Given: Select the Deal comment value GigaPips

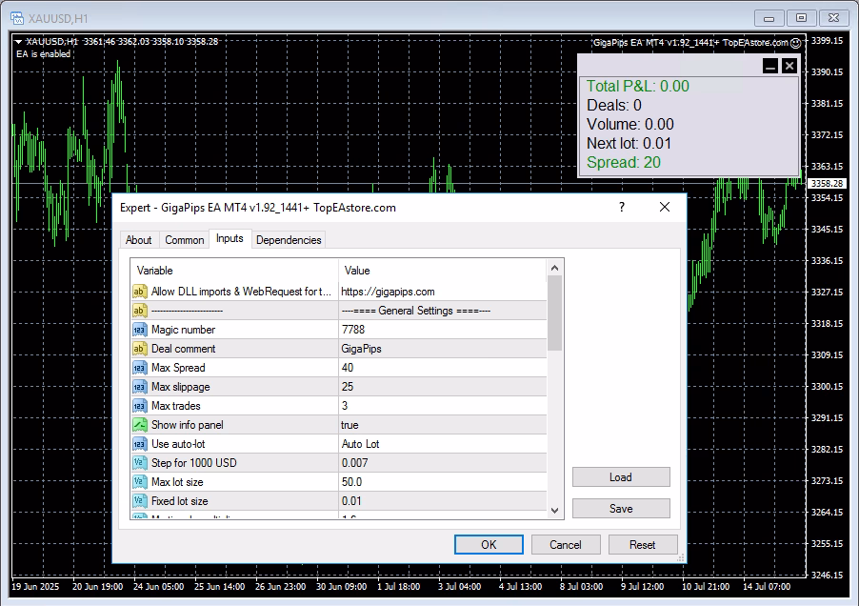Looking at the screenshot, I should [x=442, y=349].
